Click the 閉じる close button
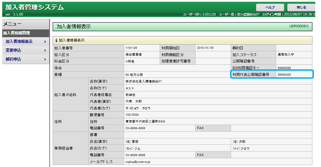Image resolution: width=321 pixels, height=167 pixels. click(x=301, y=8)
